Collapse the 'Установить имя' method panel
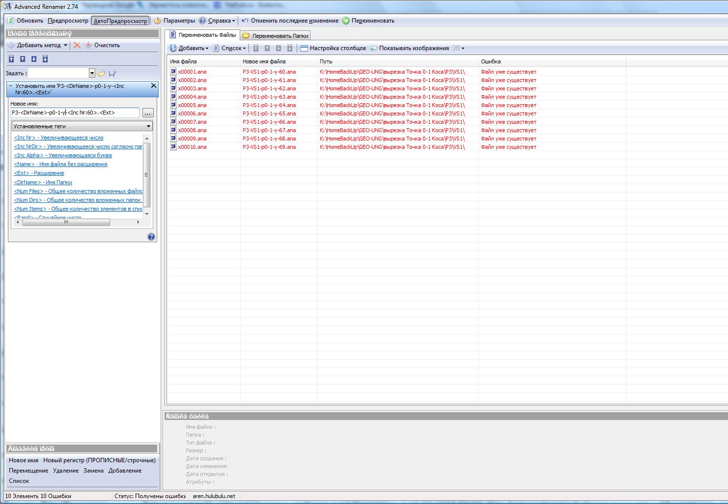 (11, 86)
